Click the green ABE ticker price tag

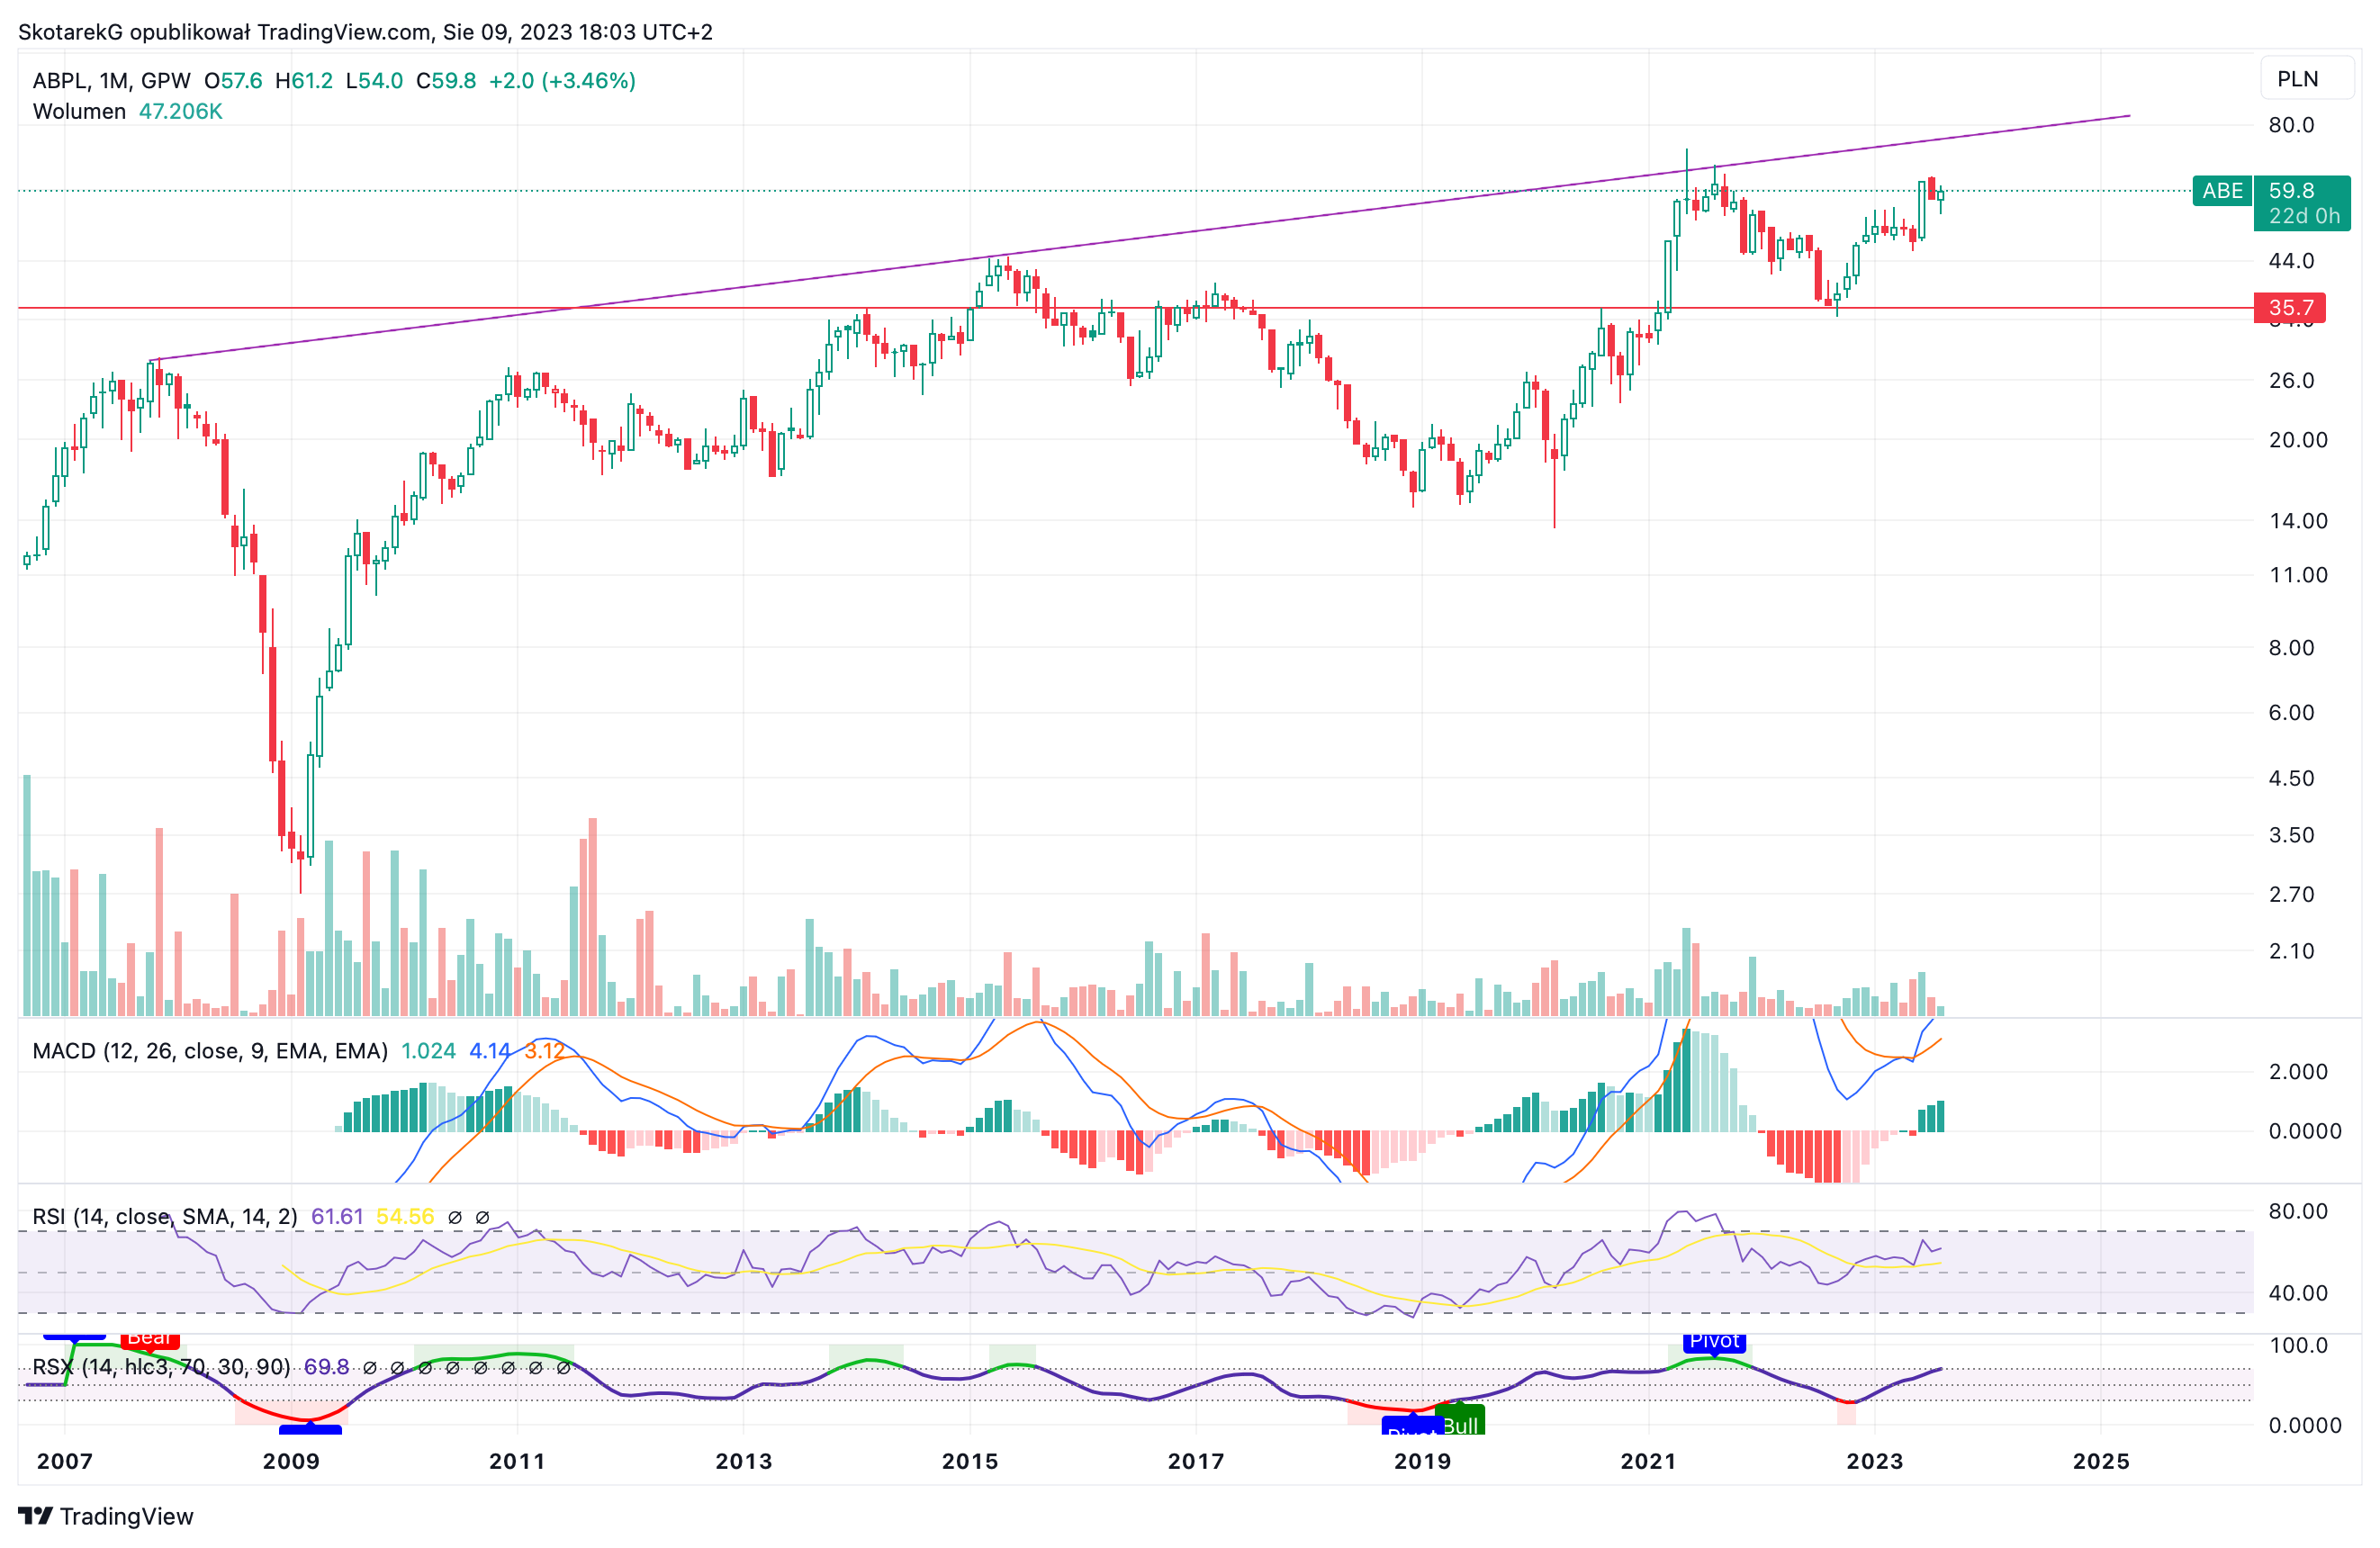pos(2222,191)
